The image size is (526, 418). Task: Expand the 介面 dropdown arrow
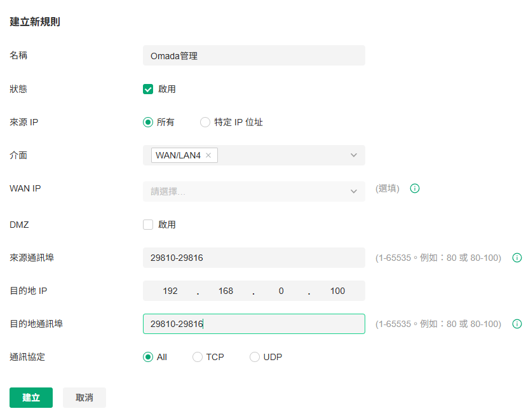pos(354,155)
